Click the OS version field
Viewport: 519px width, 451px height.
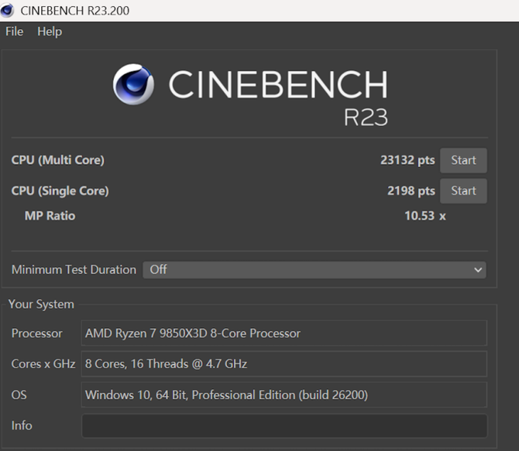pyautogui.click(x=284, y=395)
